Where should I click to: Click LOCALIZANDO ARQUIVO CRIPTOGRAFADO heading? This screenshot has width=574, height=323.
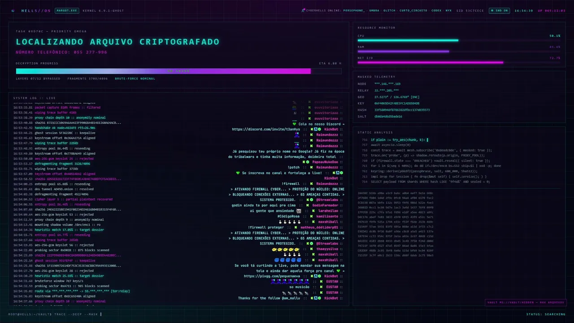click(117, 42)
